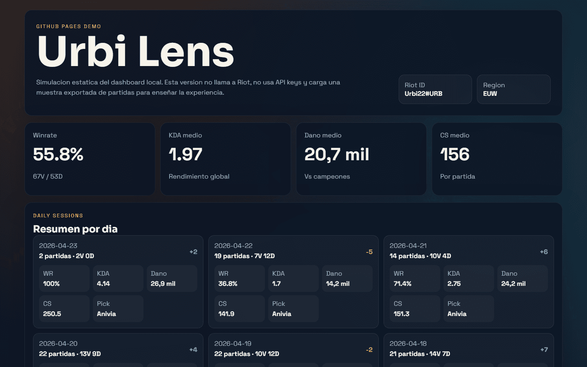
Task: Select the Riot ID Urbi22#URB field
Action: pyautogui.click(x=435, y=89)
